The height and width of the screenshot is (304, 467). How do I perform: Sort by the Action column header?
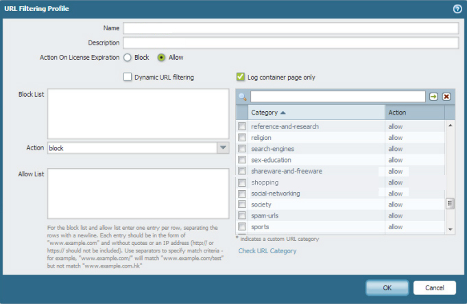pyautogui.click(x=414, y=112)
